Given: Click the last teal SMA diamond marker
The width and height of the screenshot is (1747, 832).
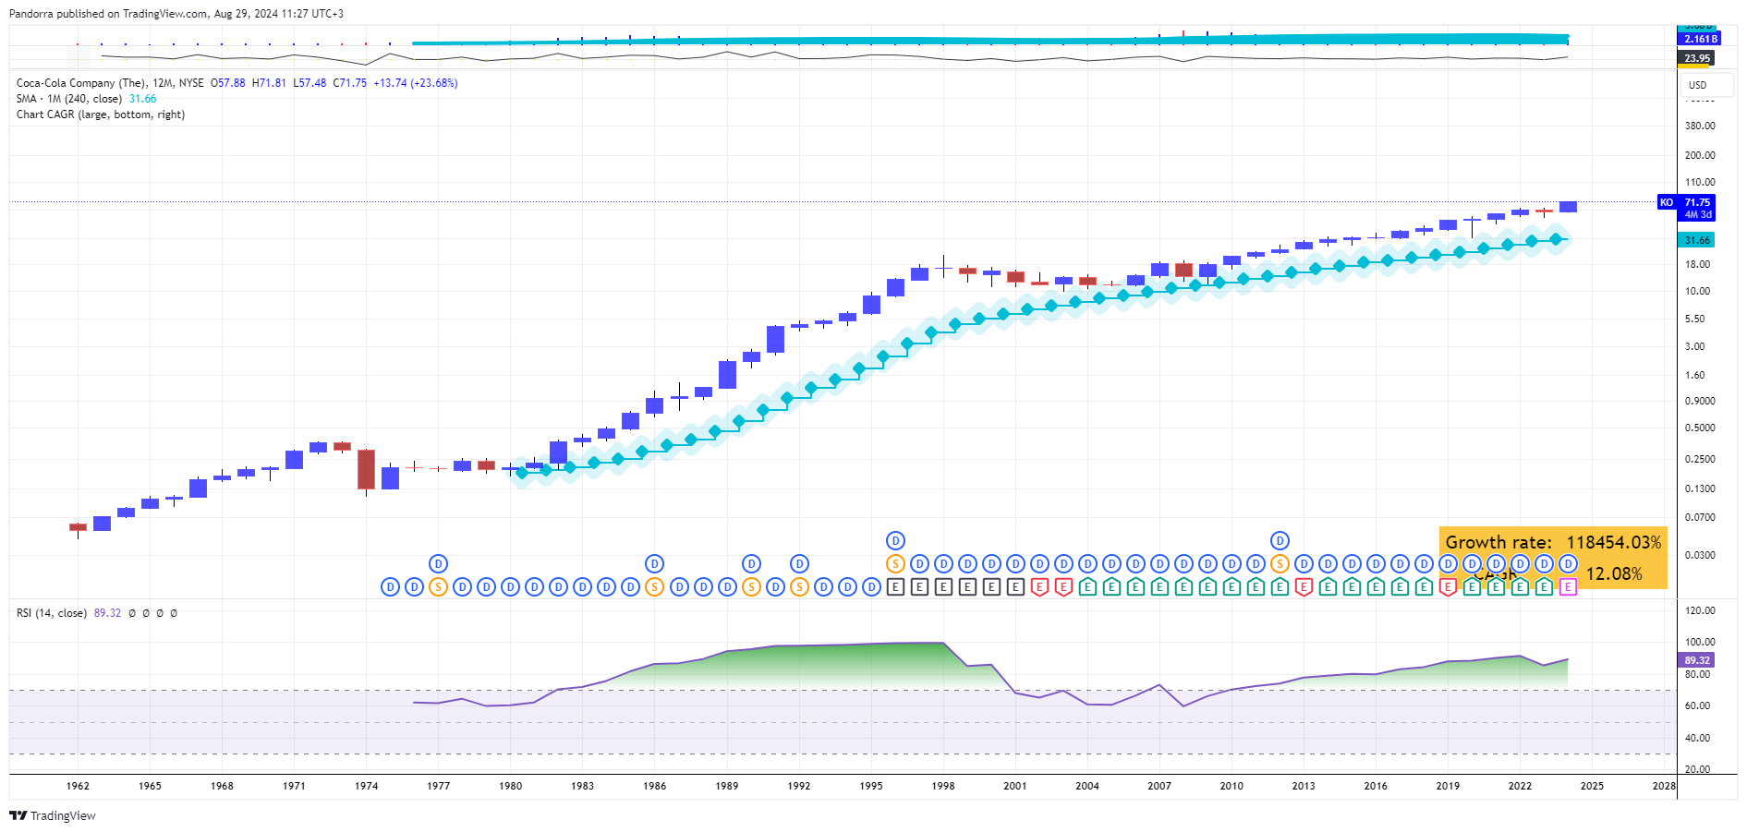Looking at the screenshot, I should click(1556, 239).
